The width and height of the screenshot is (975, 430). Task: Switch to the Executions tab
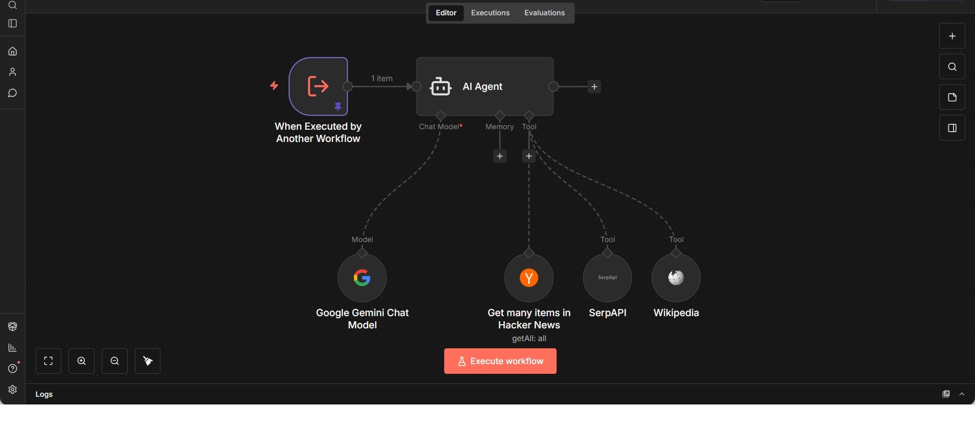pyautogui.click(x=490, y=13)
